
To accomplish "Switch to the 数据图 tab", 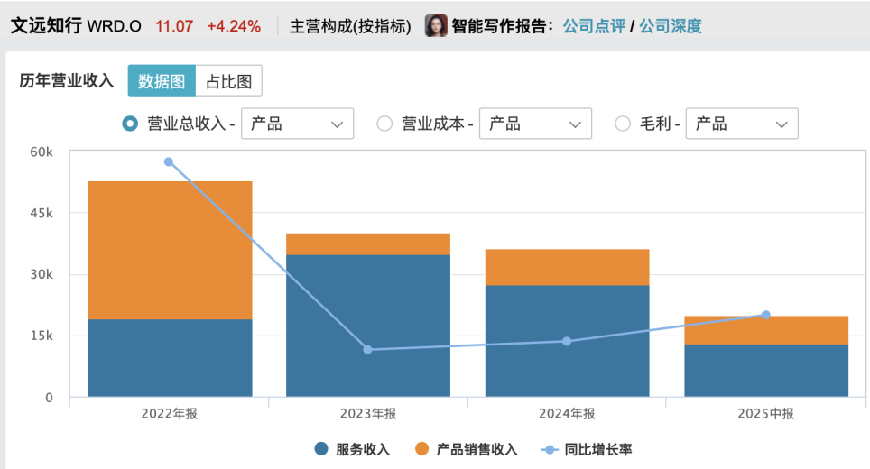I will [x=162, y=81].
